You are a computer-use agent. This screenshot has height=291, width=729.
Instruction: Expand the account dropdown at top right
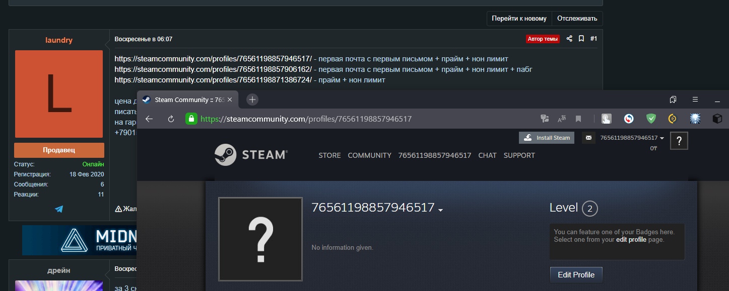click(x=661, y=138)
